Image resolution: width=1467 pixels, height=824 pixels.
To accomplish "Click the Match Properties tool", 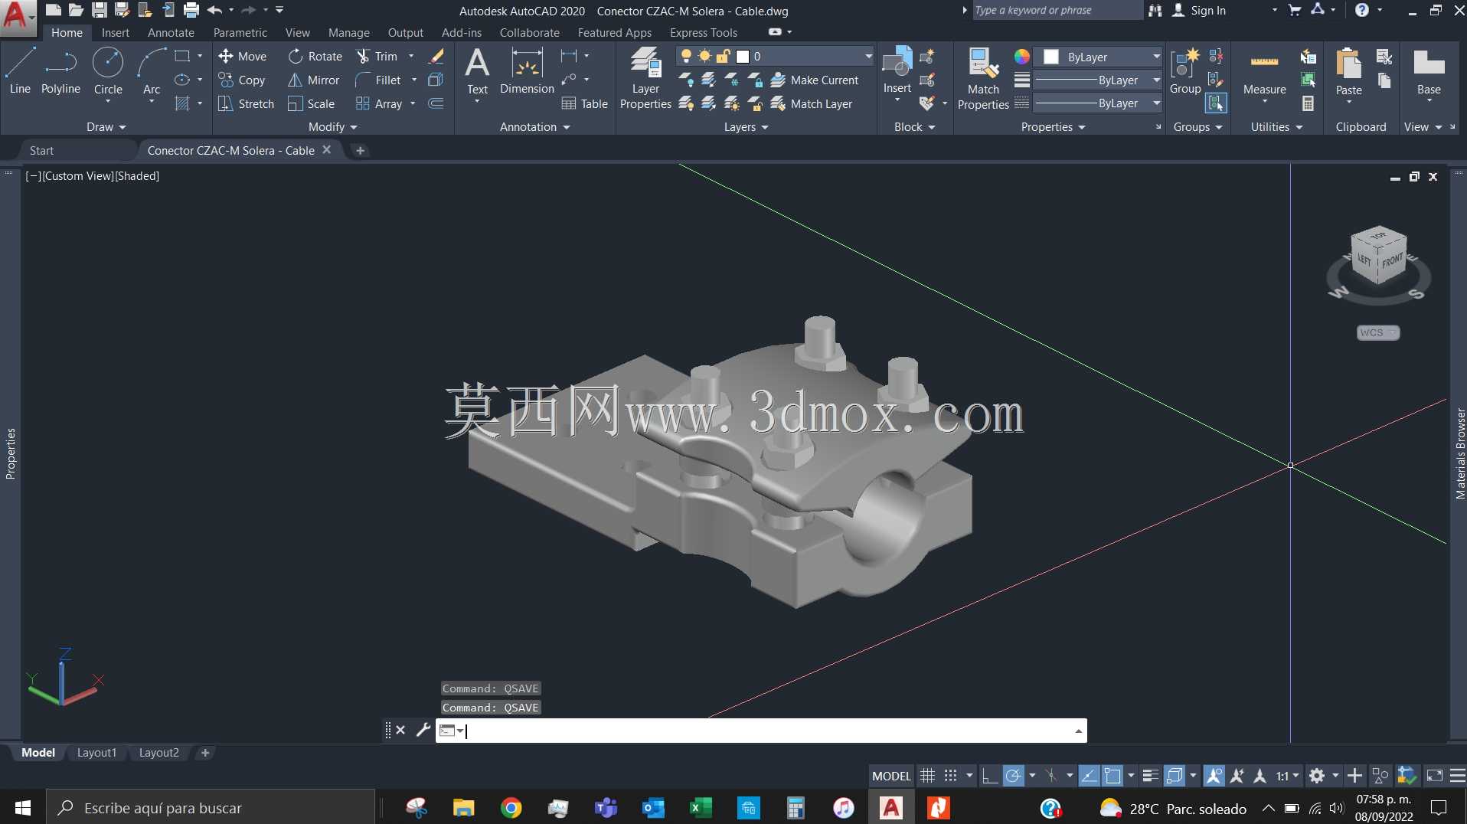I will (983, 78).
